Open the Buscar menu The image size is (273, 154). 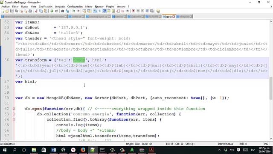pos(25,6)
